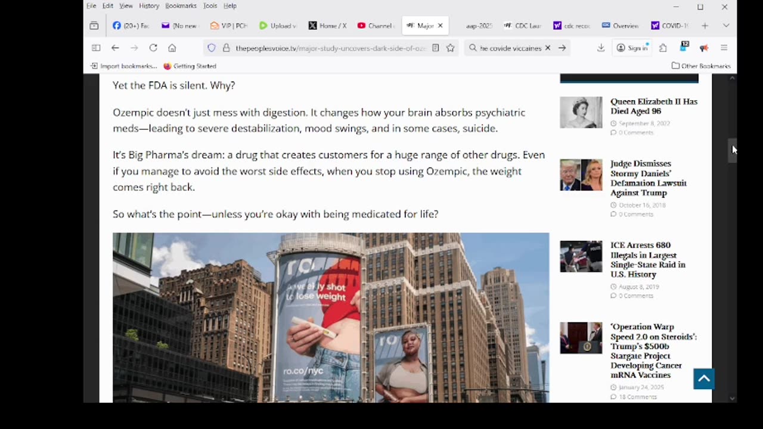Open the Downloads panel
The image size is (763, 429).
point(601,48)
